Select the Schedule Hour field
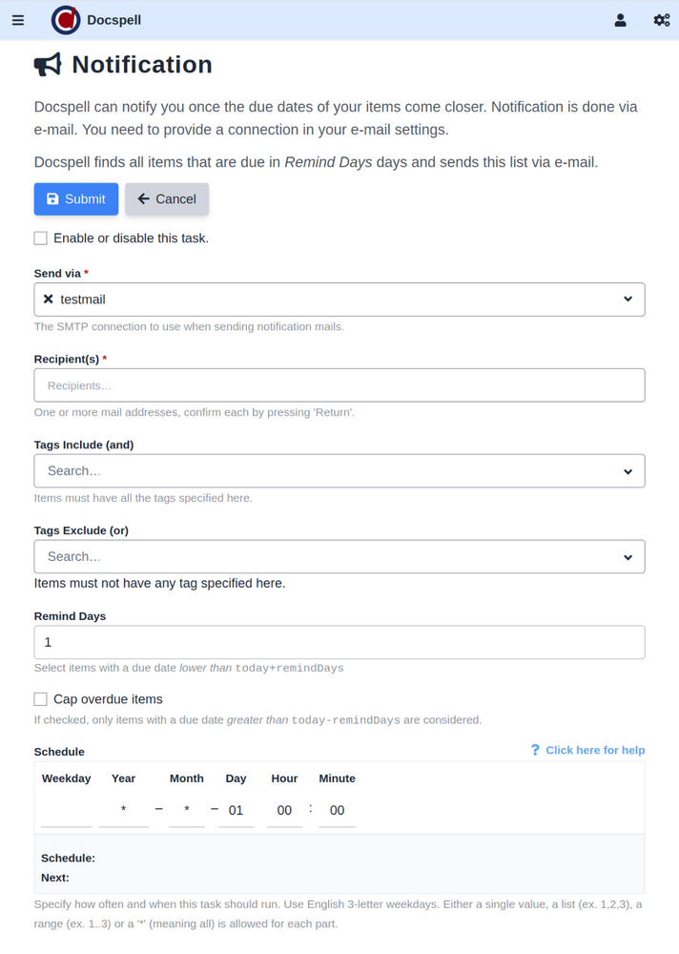Image resolution: width=679 pixels, height=954 pixels. tap(284, 810)
